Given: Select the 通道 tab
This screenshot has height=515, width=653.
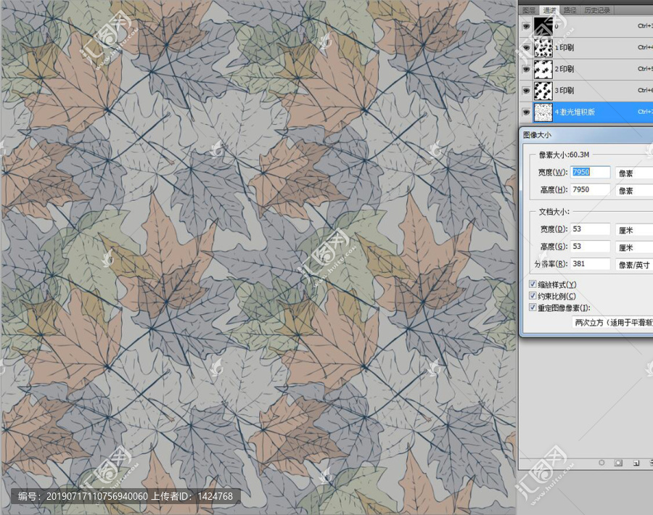Looking at the screenshot, I should 549,10.
